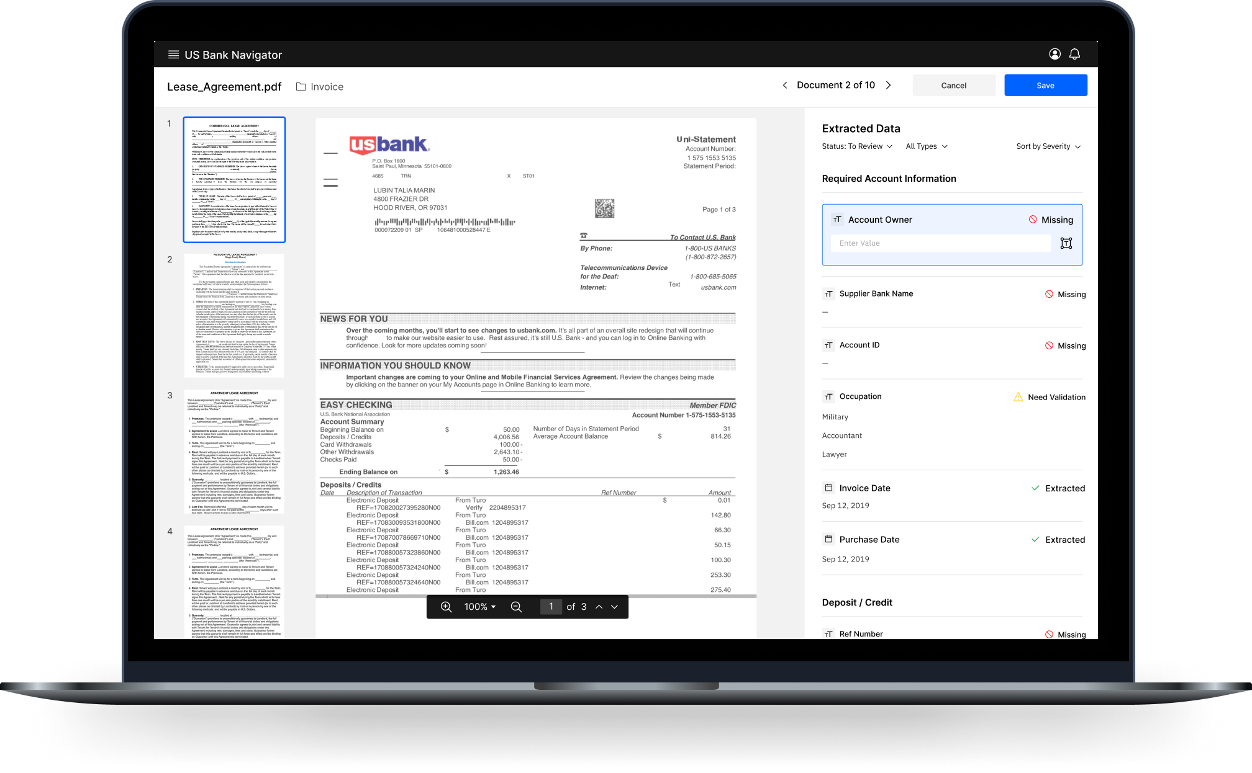The width and height of the screenshot is (1252, 773).
Task: Click the warning icon for Need Validation
Action: (x=1018, y=397)
